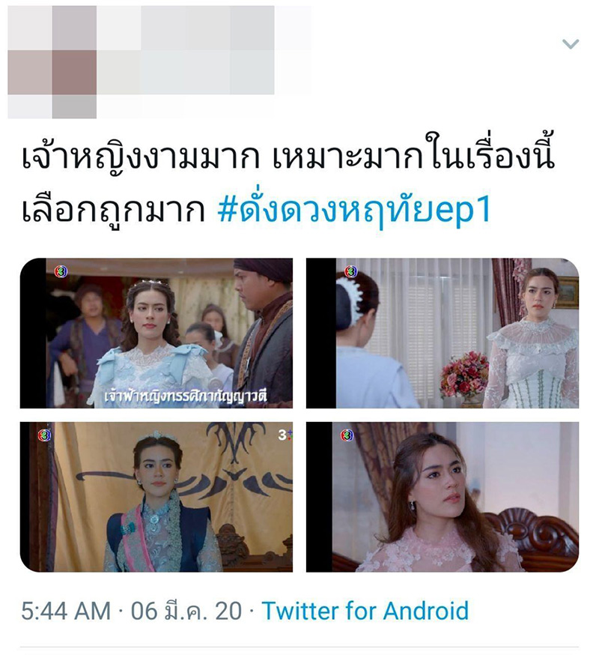Open the photo with the gold banner backdrop

click(x=156, y=497)
